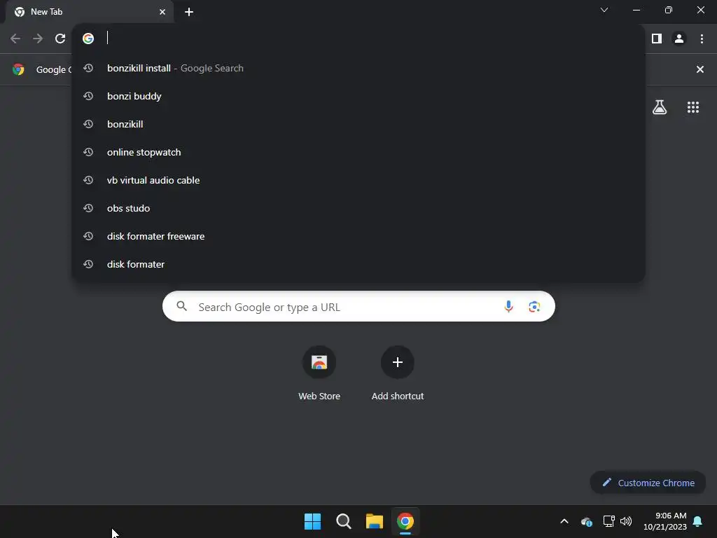Open the side panel icon

click(657, 39)
